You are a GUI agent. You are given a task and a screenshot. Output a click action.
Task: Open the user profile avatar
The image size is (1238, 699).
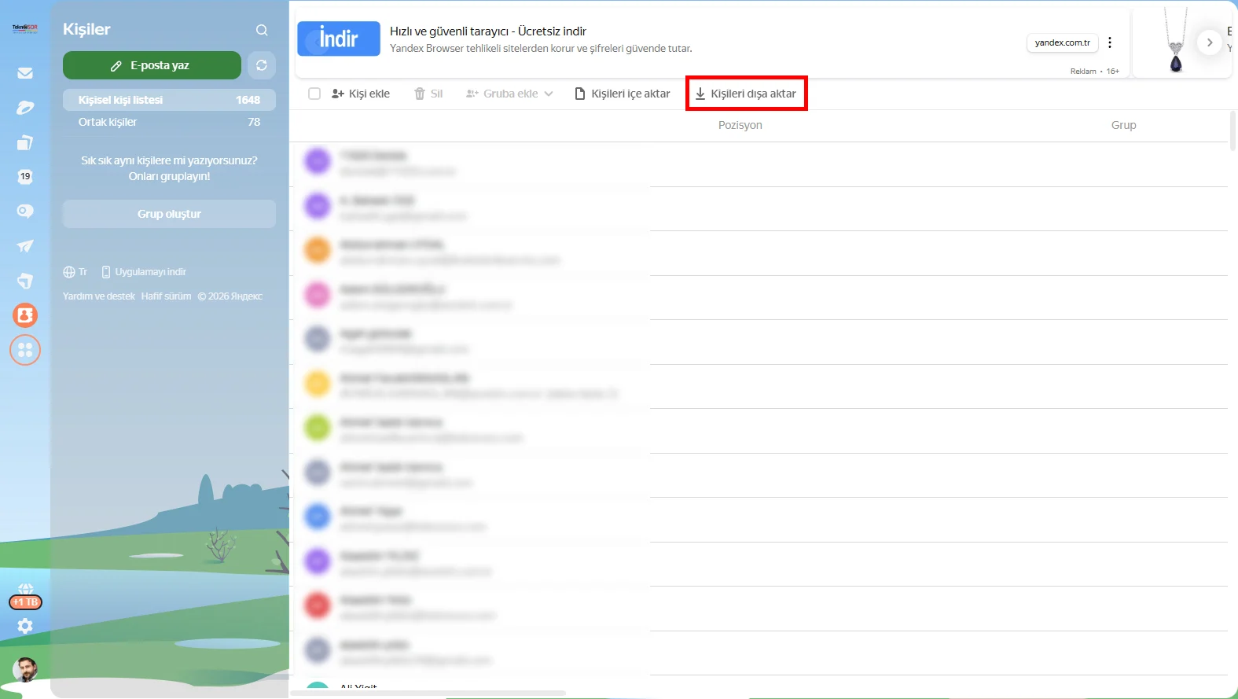coord(25,670)
